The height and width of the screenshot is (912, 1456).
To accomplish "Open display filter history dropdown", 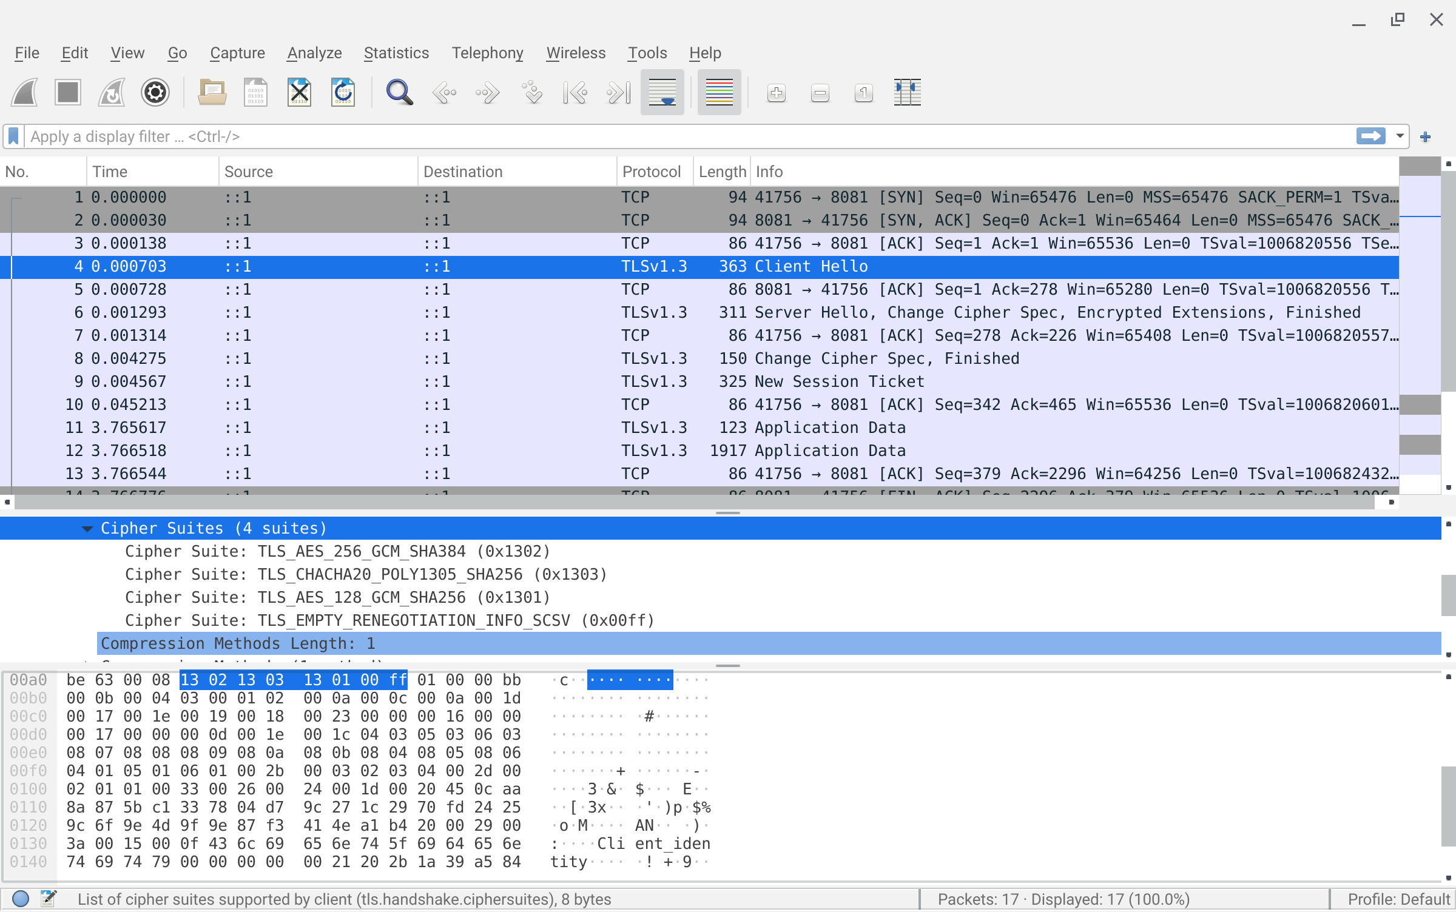I will 1400,136.
